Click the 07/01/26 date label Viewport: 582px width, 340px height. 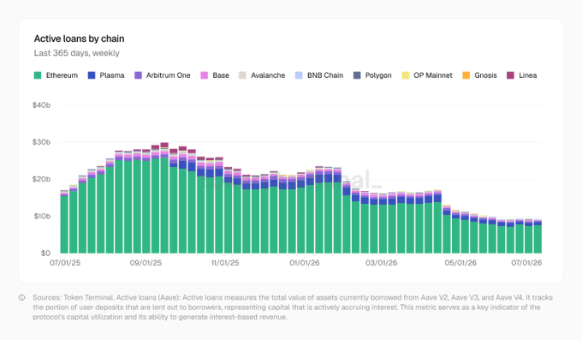pos(526,263)
